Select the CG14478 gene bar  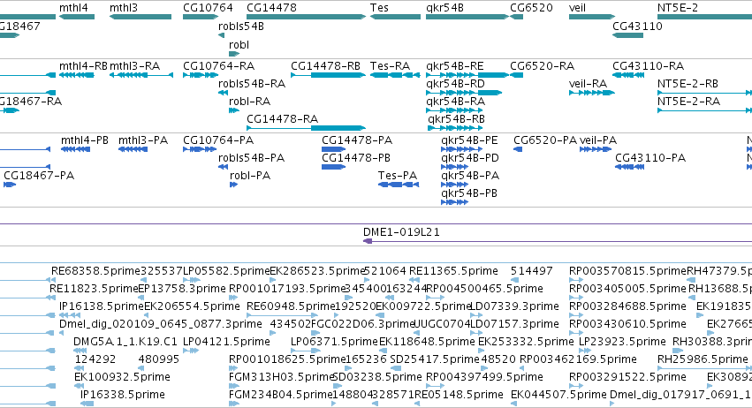coord(306,17)
